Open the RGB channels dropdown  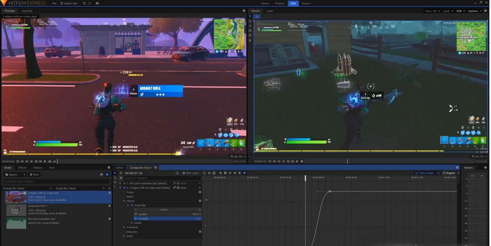coord(460,11)
